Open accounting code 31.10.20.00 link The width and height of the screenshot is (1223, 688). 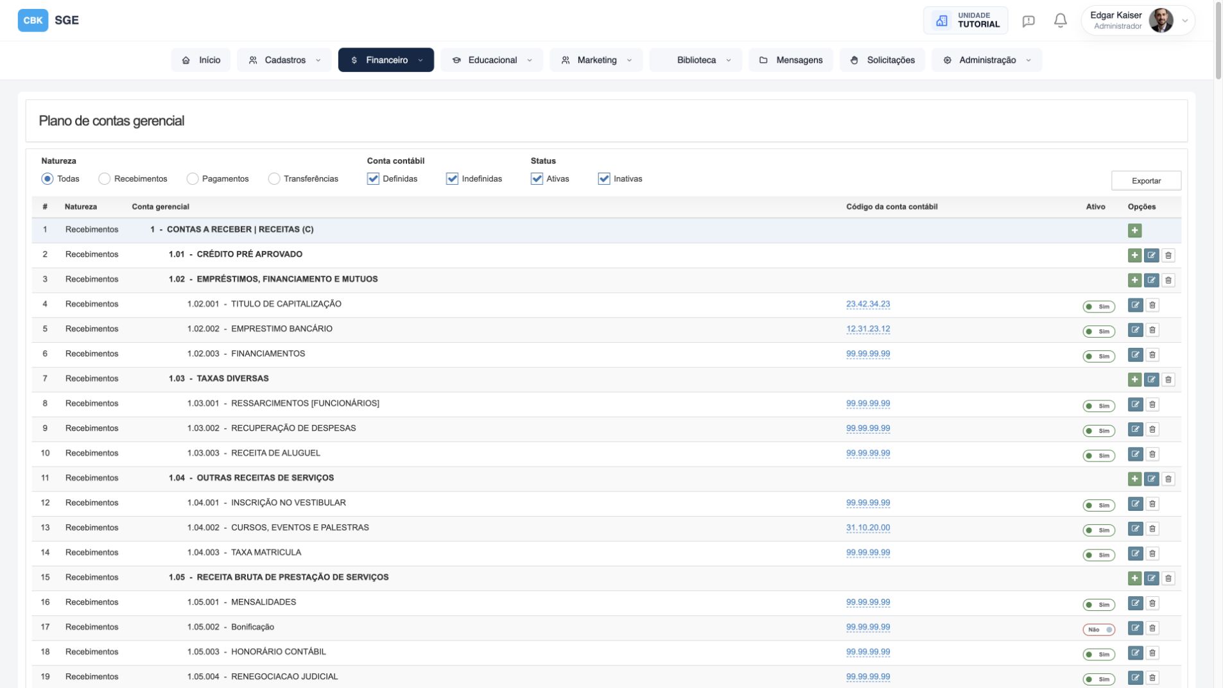pyautogui.click(x=868, y=528)
